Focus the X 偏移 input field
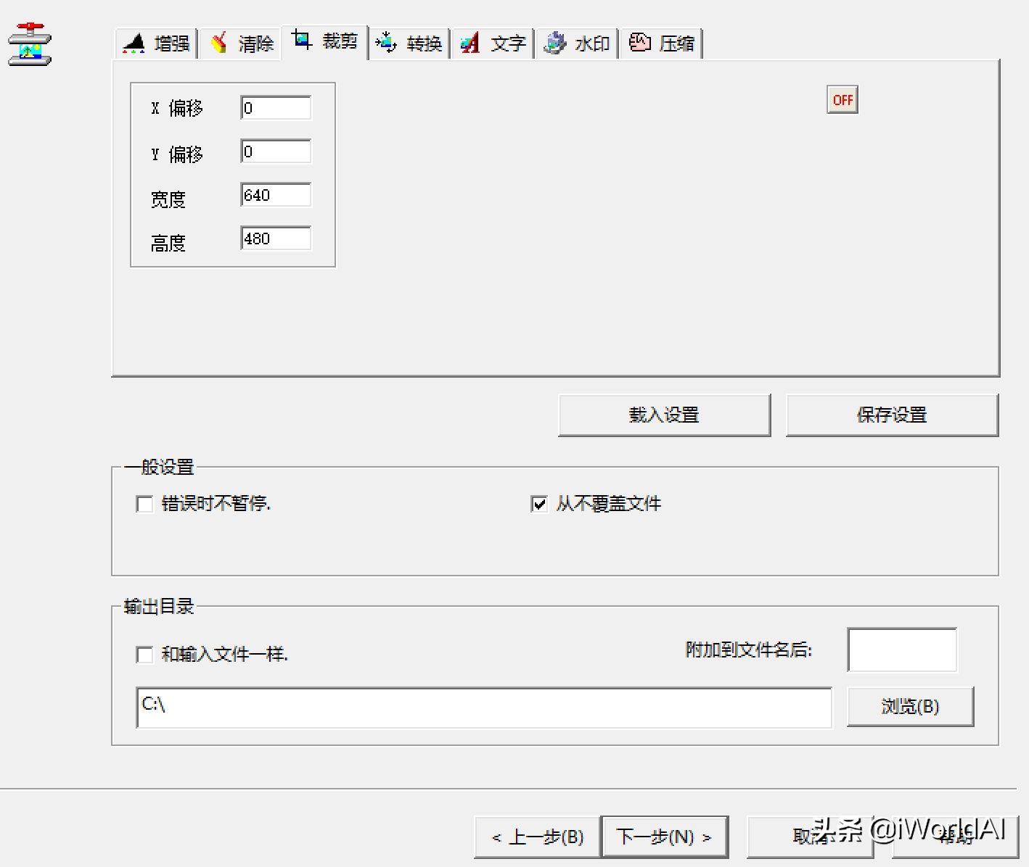This screenshot has height=867, width=1029. click(x=276, y=108)
